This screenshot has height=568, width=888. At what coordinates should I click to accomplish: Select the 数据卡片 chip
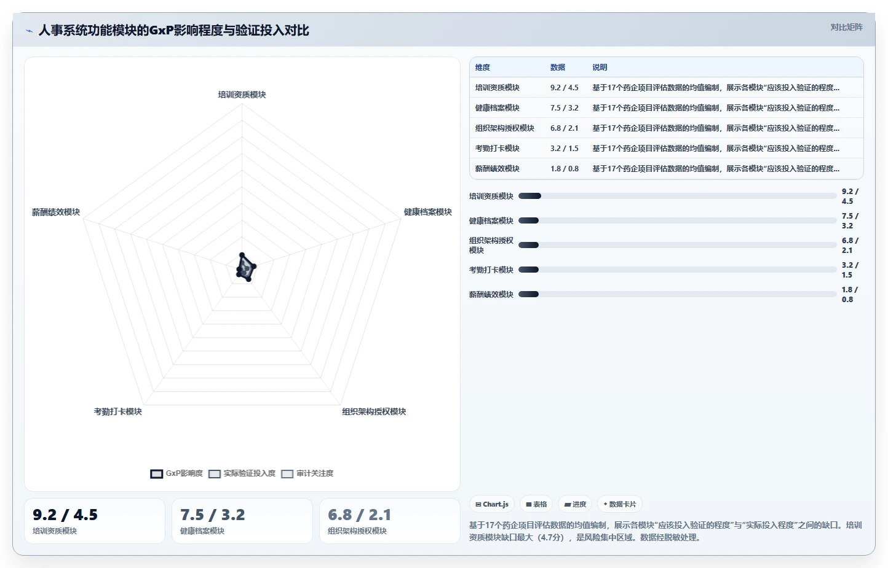620,504
